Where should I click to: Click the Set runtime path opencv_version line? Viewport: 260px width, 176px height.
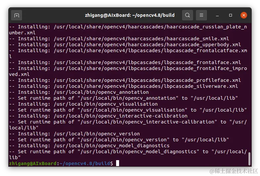point(119,140)
